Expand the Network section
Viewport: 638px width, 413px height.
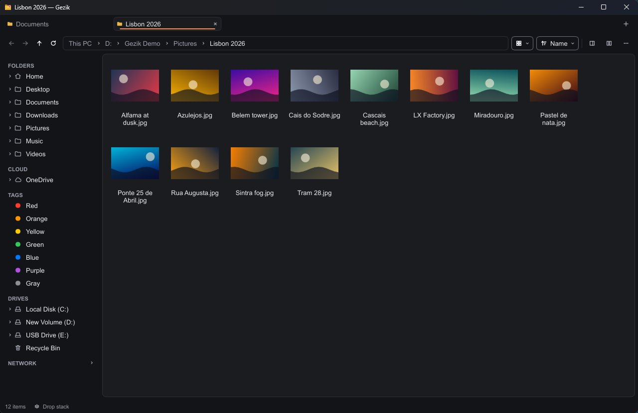[92, 363]
